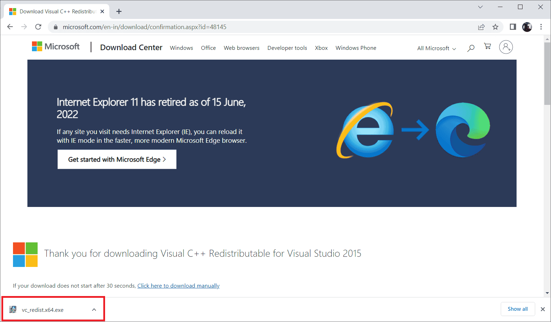Close the downloads bar
This screenshot has height=322, width=551.
point(543,309)
